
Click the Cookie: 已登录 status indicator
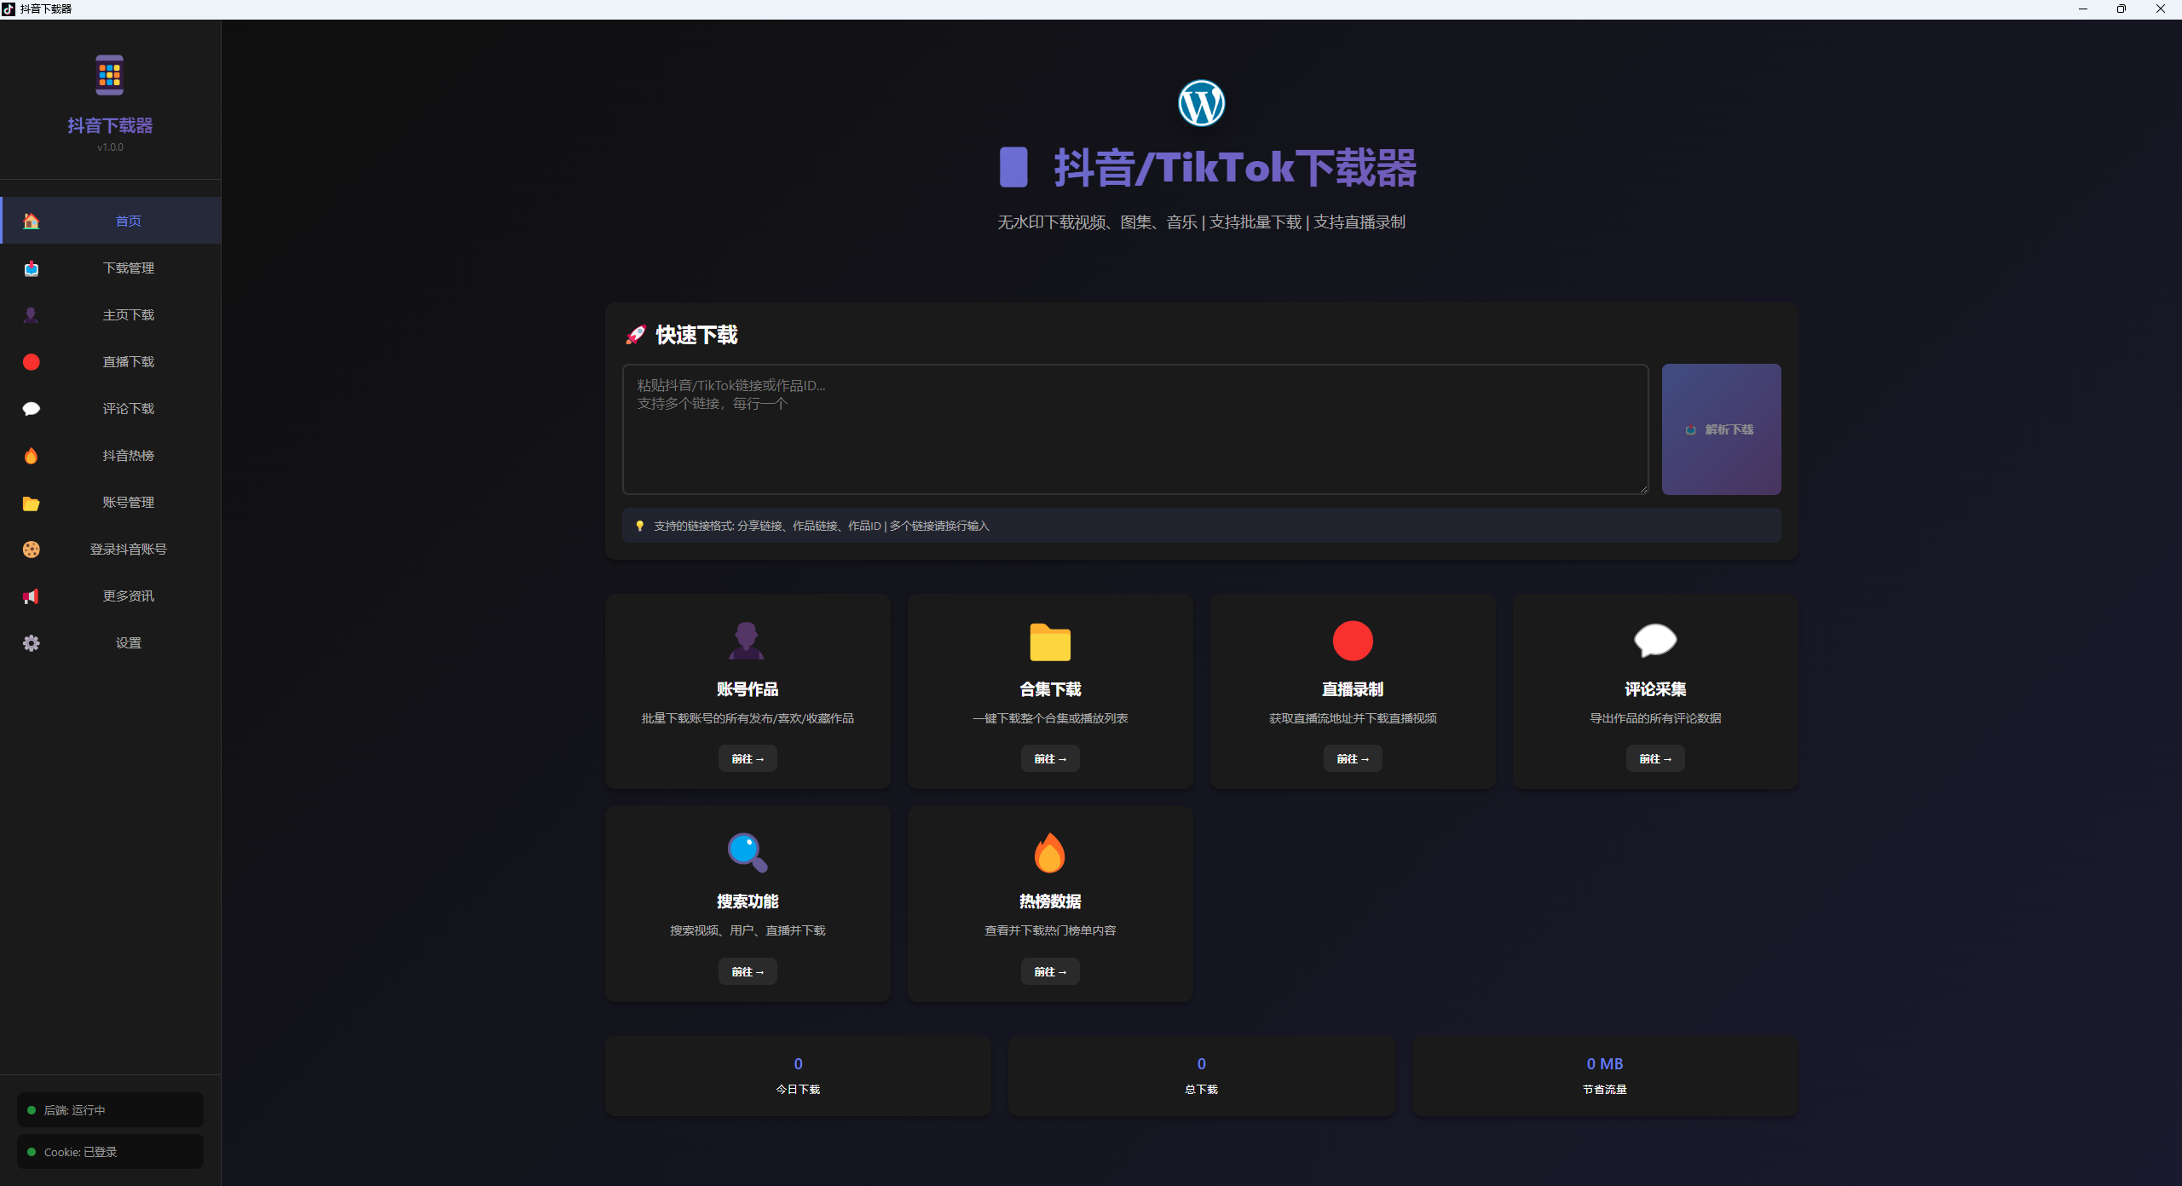(x=110, y=1152)
